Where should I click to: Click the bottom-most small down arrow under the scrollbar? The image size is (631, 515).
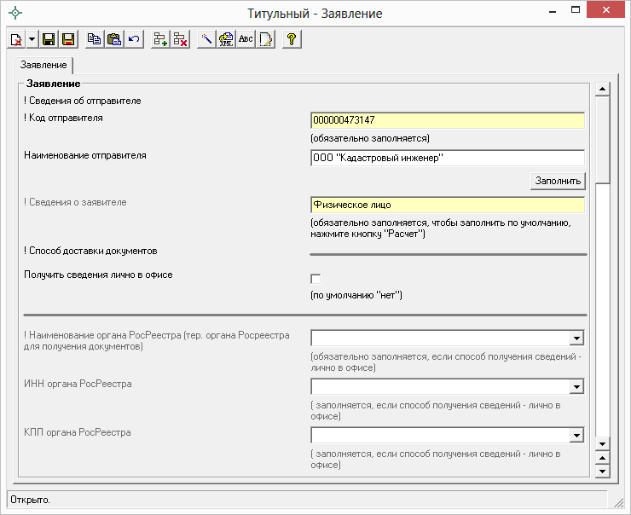(602, 471)
